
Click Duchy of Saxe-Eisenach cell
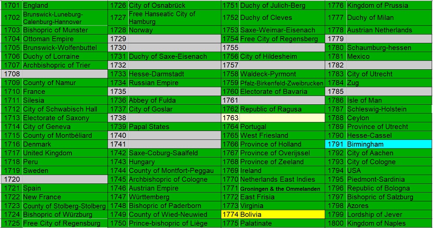pos(174,56)
